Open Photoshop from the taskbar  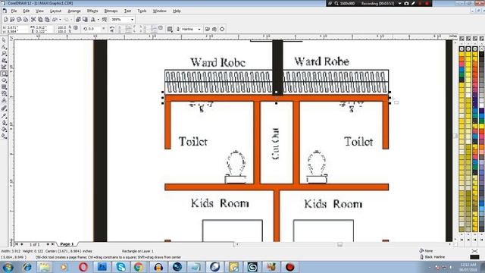[x=102, y=267]
